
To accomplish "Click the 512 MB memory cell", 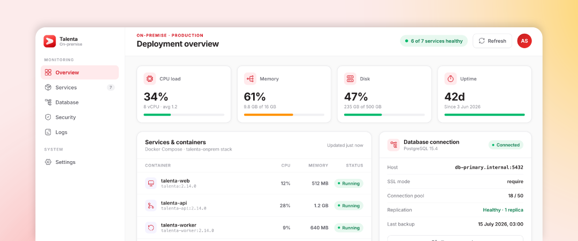I will (319, 183).
